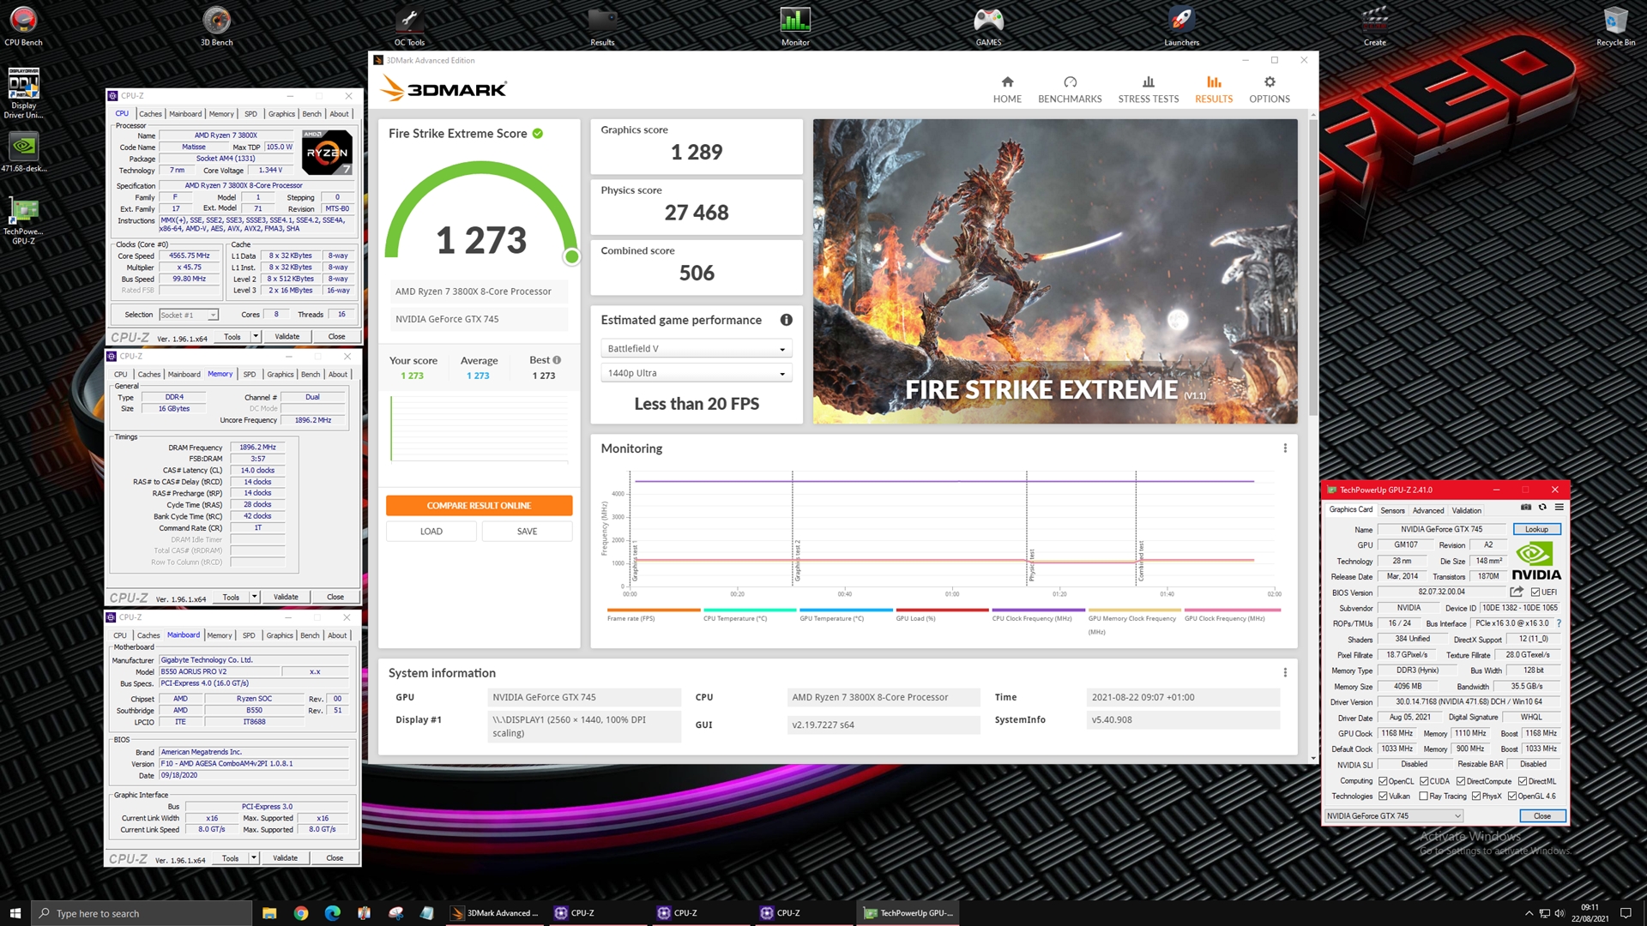Expand Battlefield V game dropdown
The image size is (1647, 926).
click(x=696, y=348)
